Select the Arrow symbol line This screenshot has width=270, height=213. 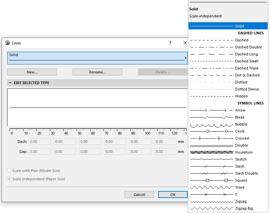click(x=228, y=110)
